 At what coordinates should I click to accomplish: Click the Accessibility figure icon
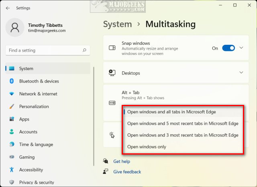click(x=12, y=170)
